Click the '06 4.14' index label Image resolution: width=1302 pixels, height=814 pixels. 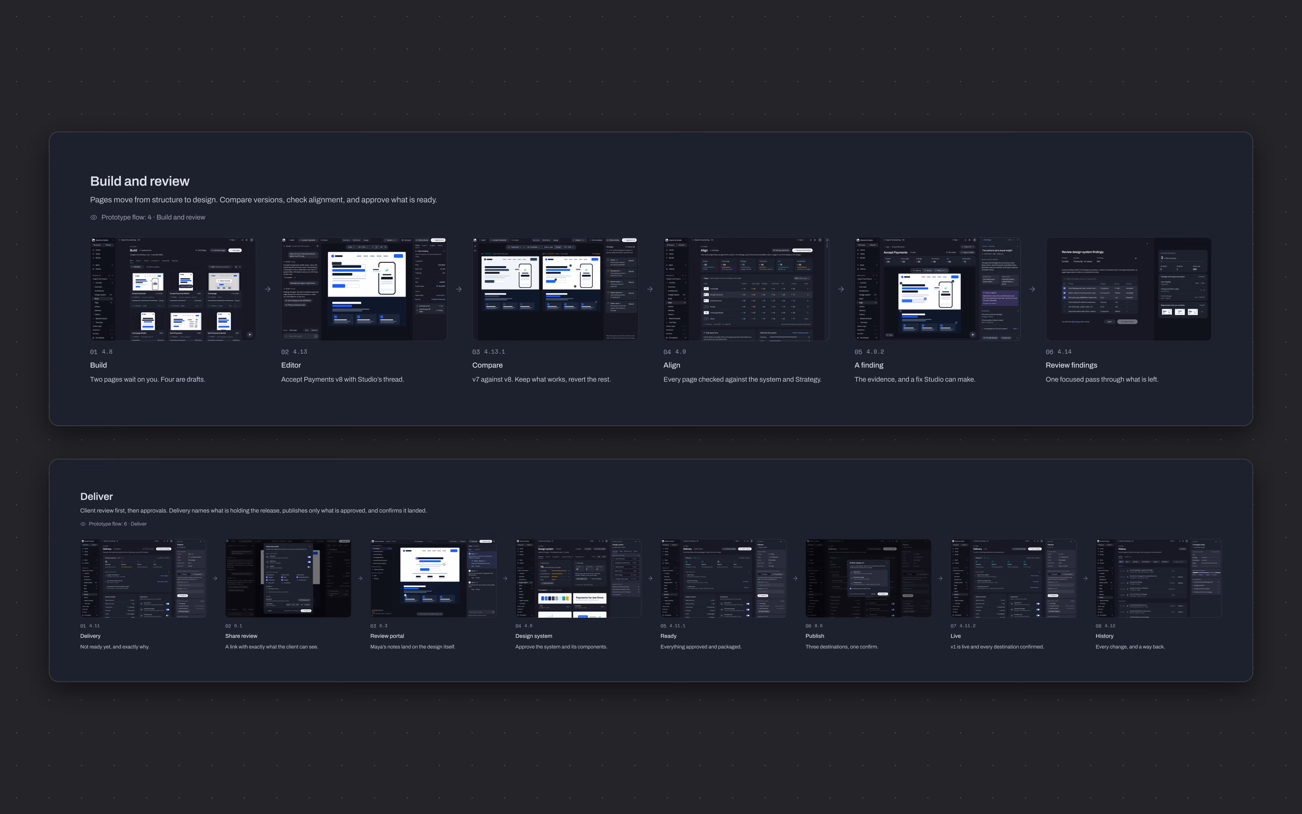1058,352
